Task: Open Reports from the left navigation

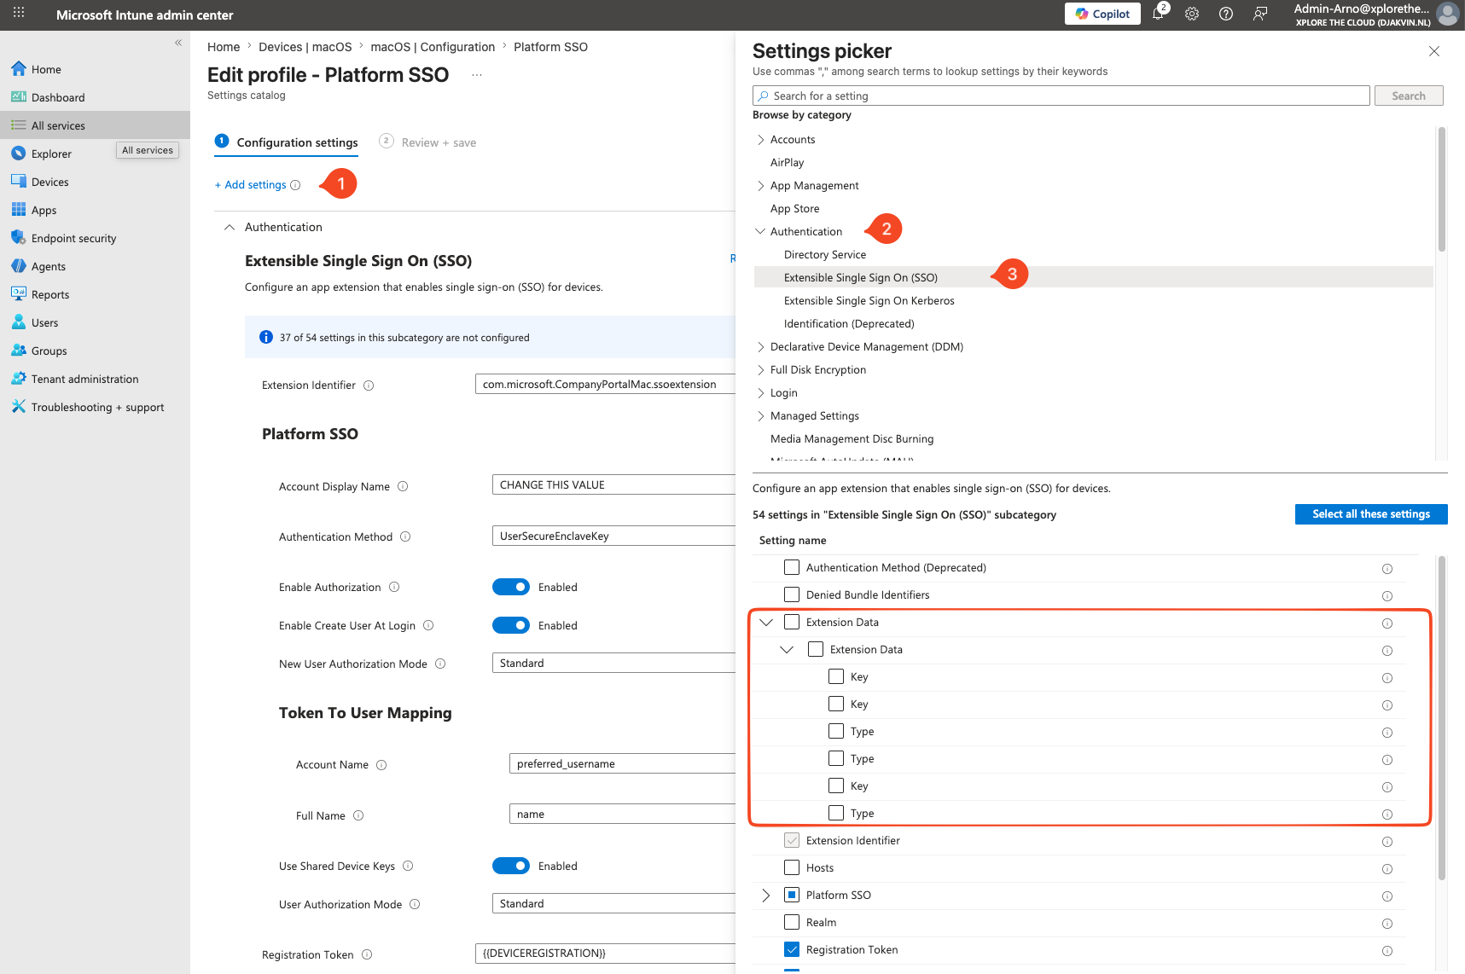Action: point(50,294)
